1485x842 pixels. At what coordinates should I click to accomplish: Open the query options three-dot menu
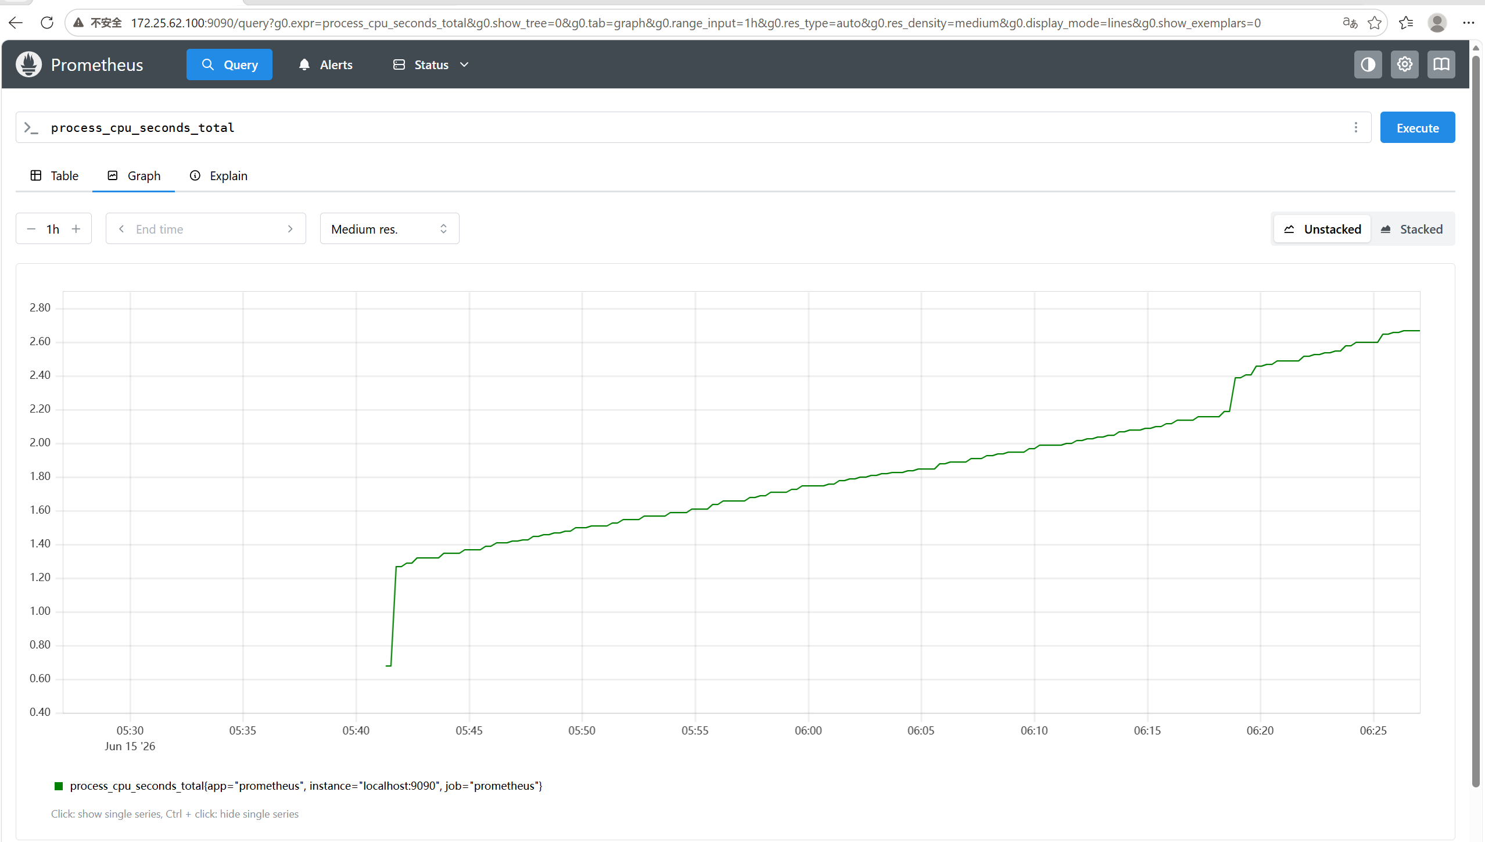tap(1356, 128)
